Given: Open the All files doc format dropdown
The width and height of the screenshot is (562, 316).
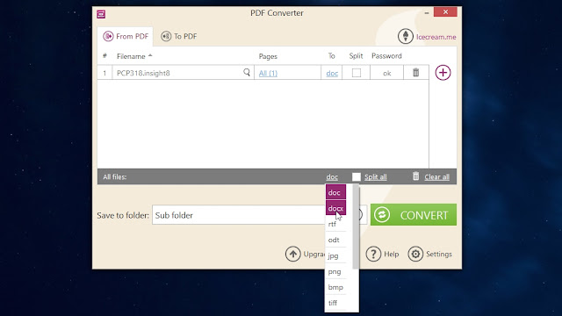Looking at the screenshot, I should tap(332, 177).
